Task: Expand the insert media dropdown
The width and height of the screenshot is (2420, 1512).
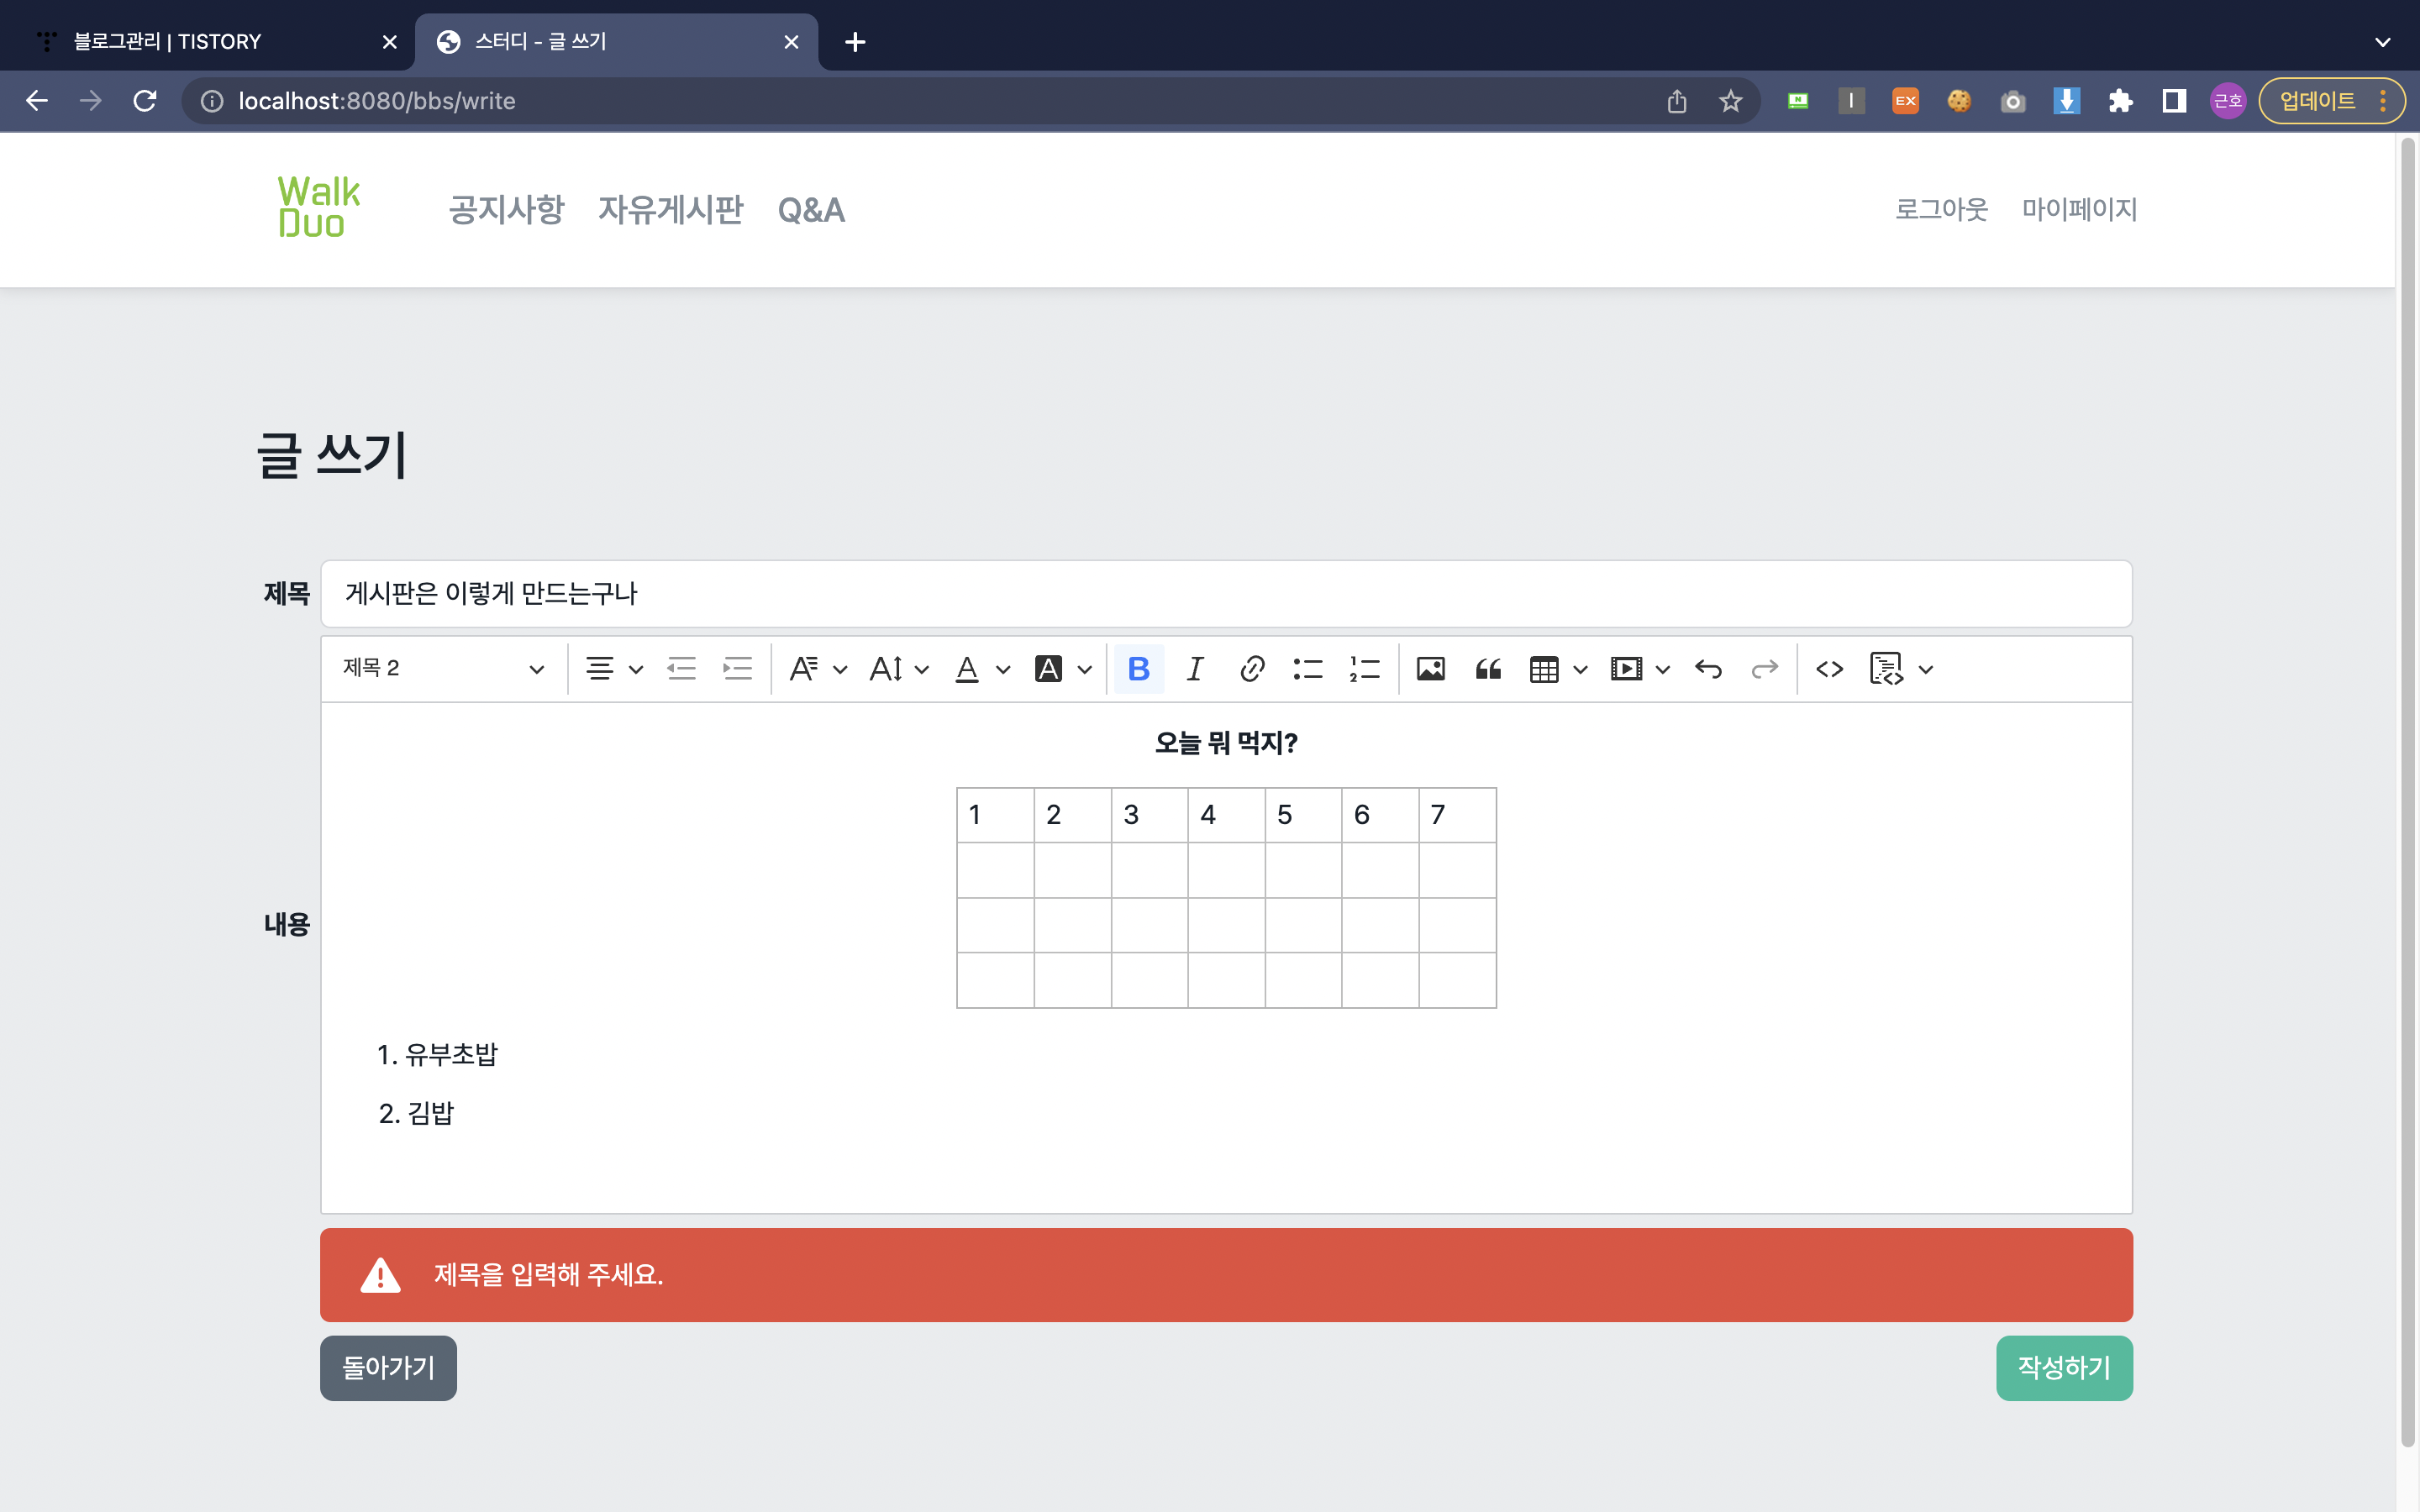Action: click(x=1639, y=669)
